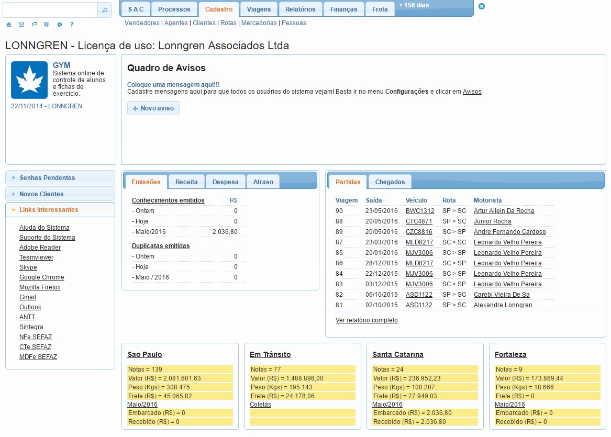The image size is (611, 437).
Task: Click the question mark help icon
Action: [72, 25]
